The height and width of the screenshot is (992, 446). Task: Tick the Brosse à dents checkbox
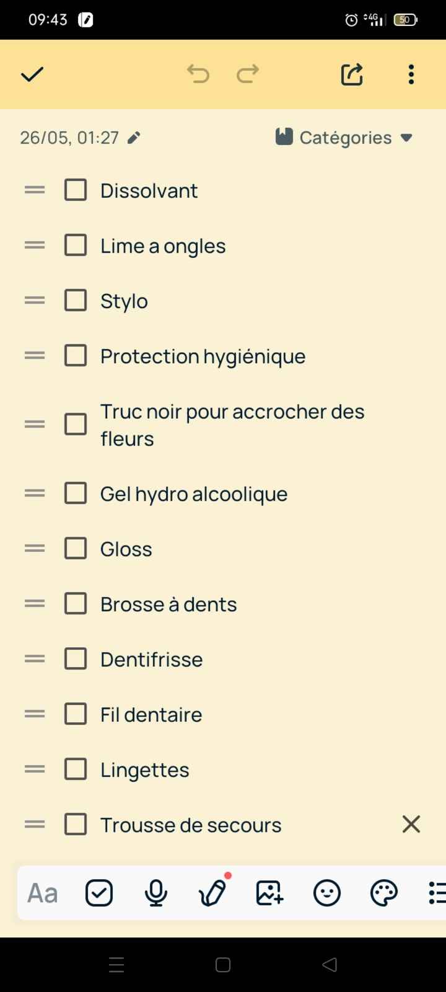[x=75, y=603]
